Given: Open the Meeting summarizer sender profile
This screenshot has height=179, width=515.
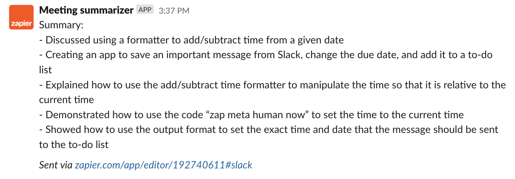Looking at the screenshot, I should 86,10.
